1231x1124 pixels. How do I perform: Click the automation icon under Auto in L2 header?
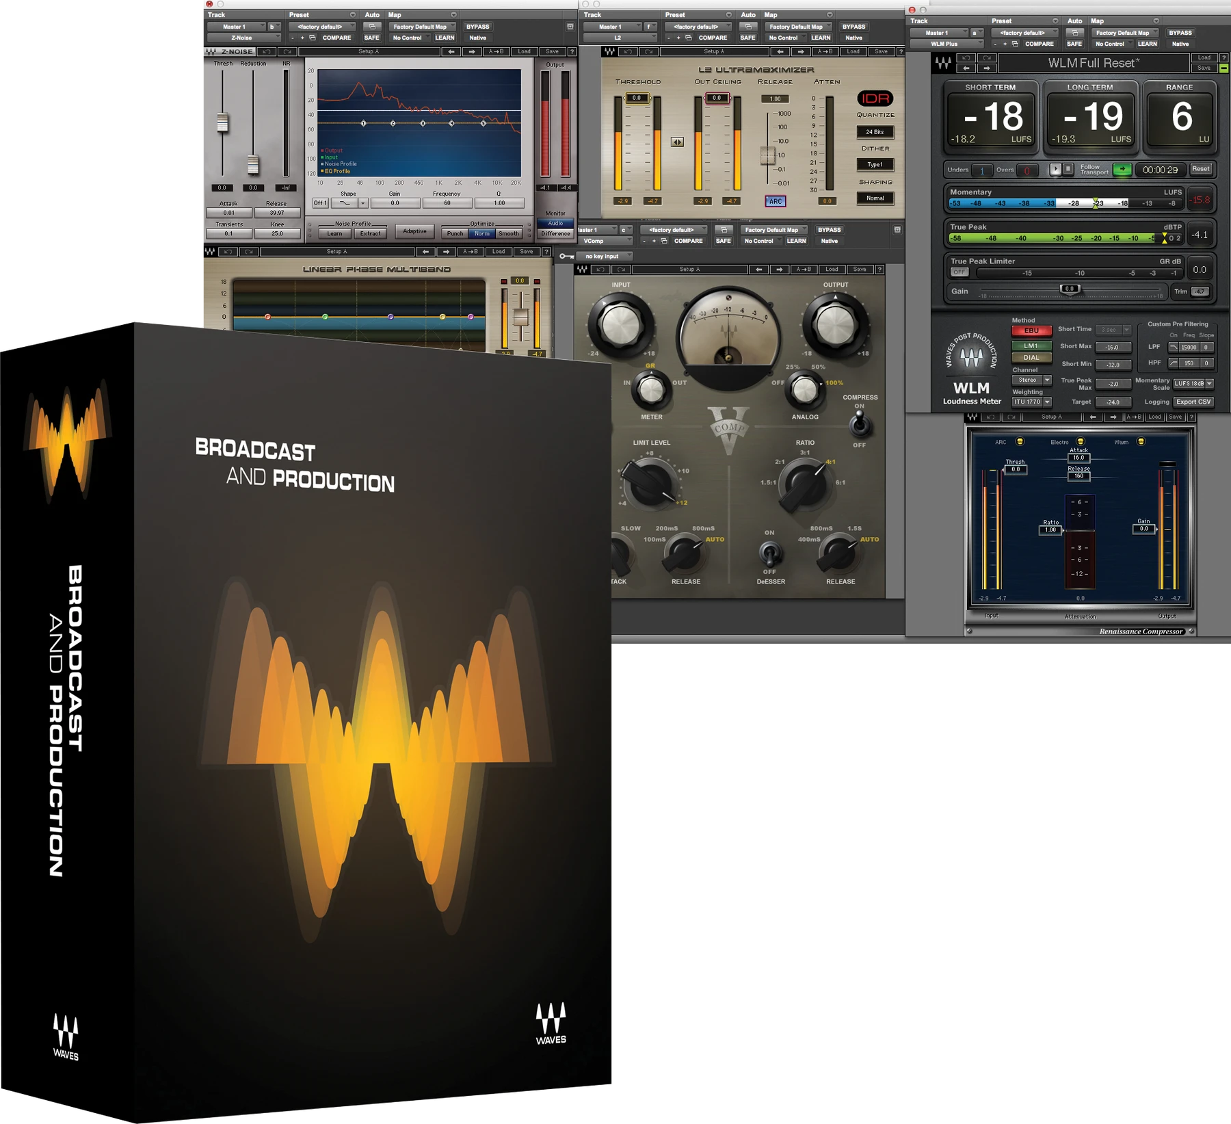click(748, 27)
